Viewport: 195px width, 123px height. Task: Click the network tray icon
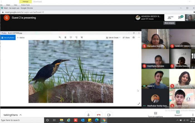pos(184,120)
